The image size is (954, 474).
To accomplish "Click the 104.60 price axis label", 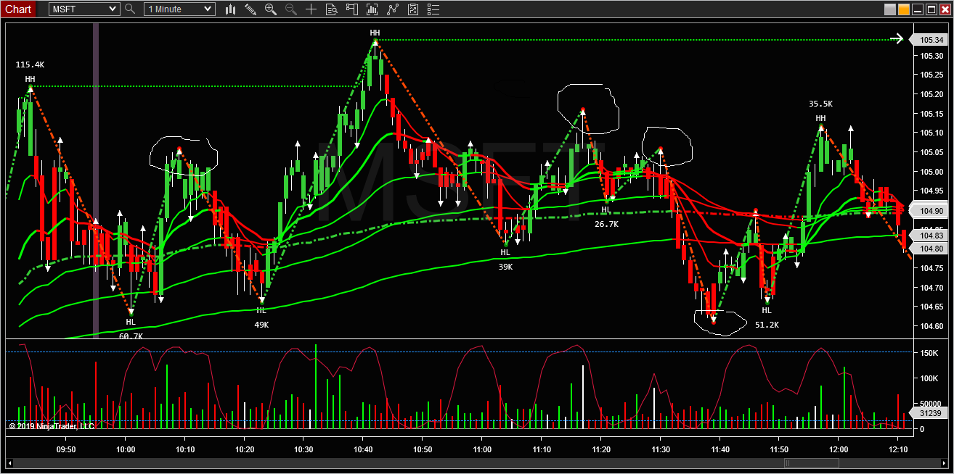I will 931,326.
